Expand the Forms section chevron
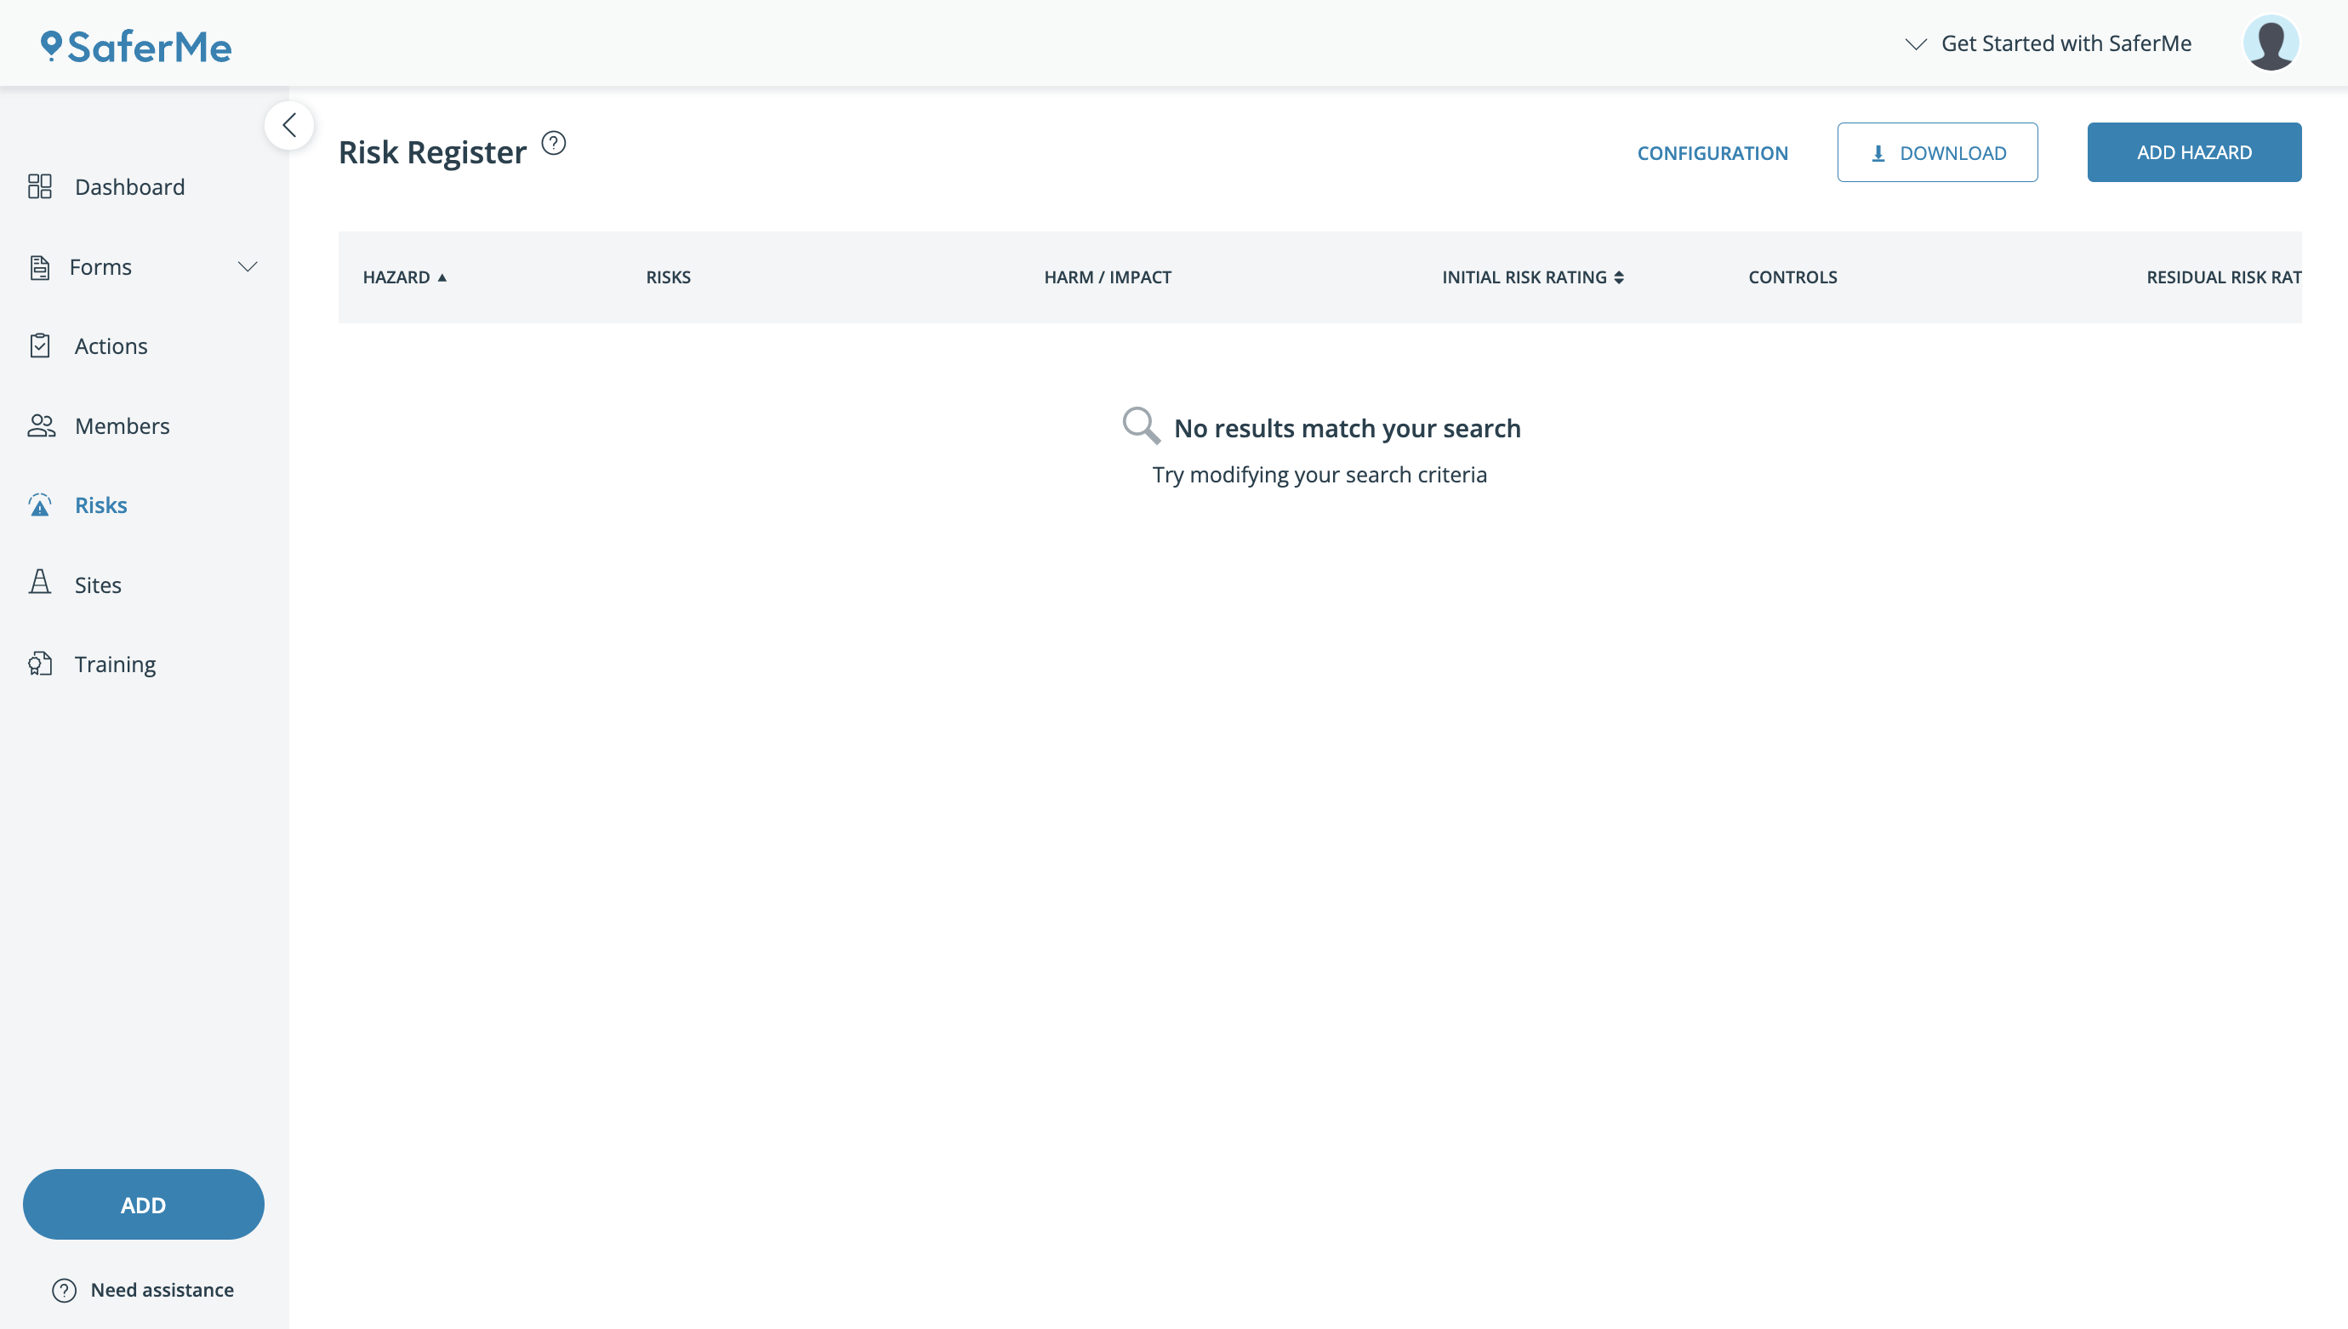 [x=248, y=266]
